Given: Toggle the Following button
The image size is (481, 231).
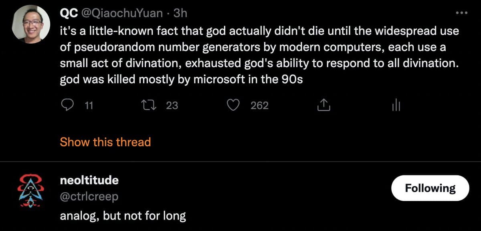Looking at the screenshot, I should pyautogui.click(x=430, y=188).
